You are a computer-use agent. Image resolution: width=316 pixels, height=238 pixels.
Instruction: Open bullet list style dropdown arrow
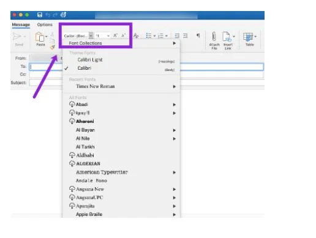154,36
